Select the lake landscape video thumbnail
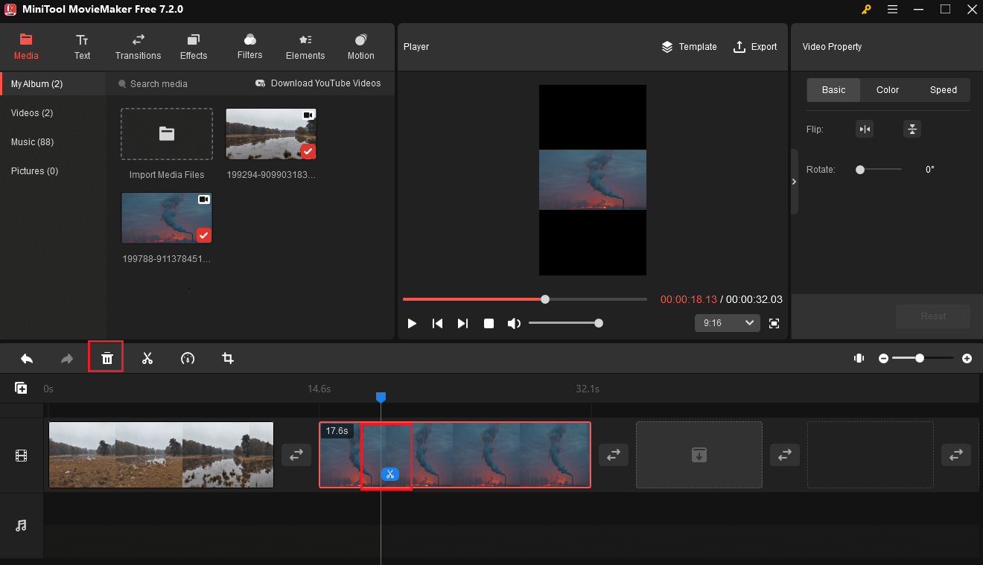Viewport: 983px width, 565px height. click(x=271, y=134)
